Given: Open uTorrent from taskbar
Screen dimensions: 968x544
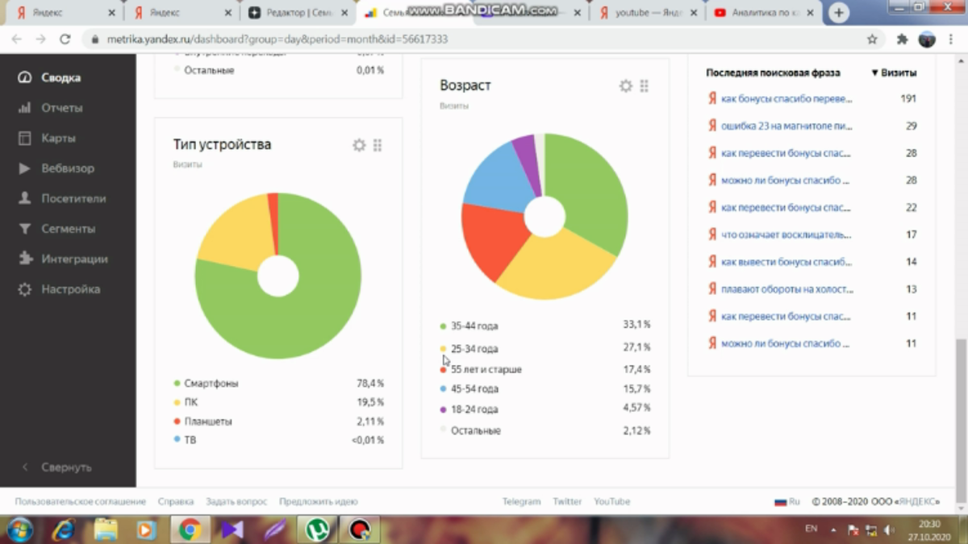Looking at the screenshot, I should coord(317,529).
